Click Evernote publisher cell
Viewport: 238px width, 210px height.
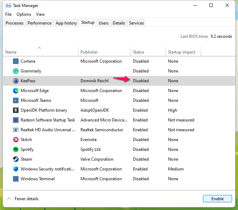(89, 140)
